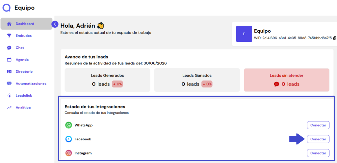
Task: Open the Dashboard menu item
Action: pos(26,24)
